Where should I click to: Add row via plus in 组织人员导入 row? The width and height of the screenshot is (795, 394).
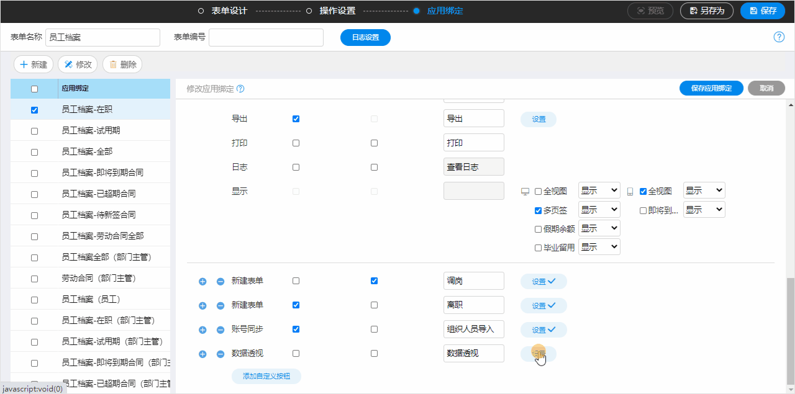coord(202,330)
